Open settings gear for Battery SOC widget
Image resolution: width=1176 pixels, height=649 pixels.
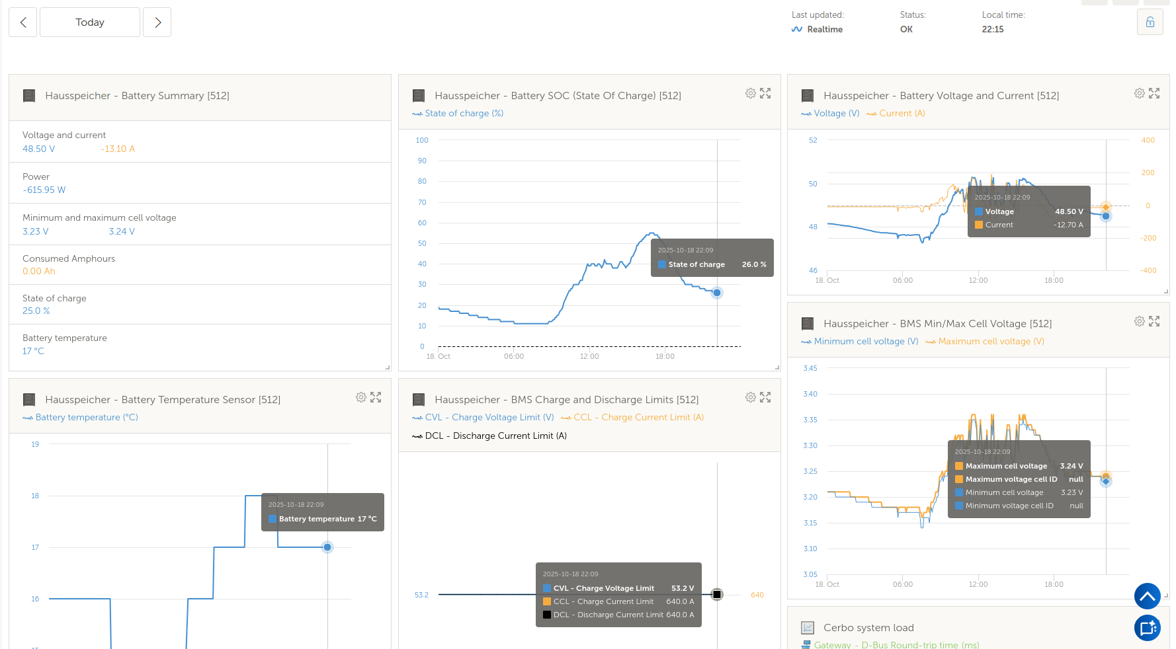(751, 94)
